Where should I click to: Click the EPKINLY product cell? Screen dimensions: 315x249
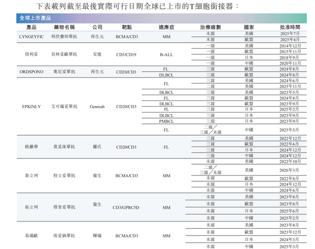[31, 107]
